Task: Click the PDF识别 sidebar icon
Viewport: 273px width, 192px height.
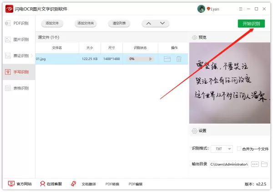Action: tap(8, 23)
